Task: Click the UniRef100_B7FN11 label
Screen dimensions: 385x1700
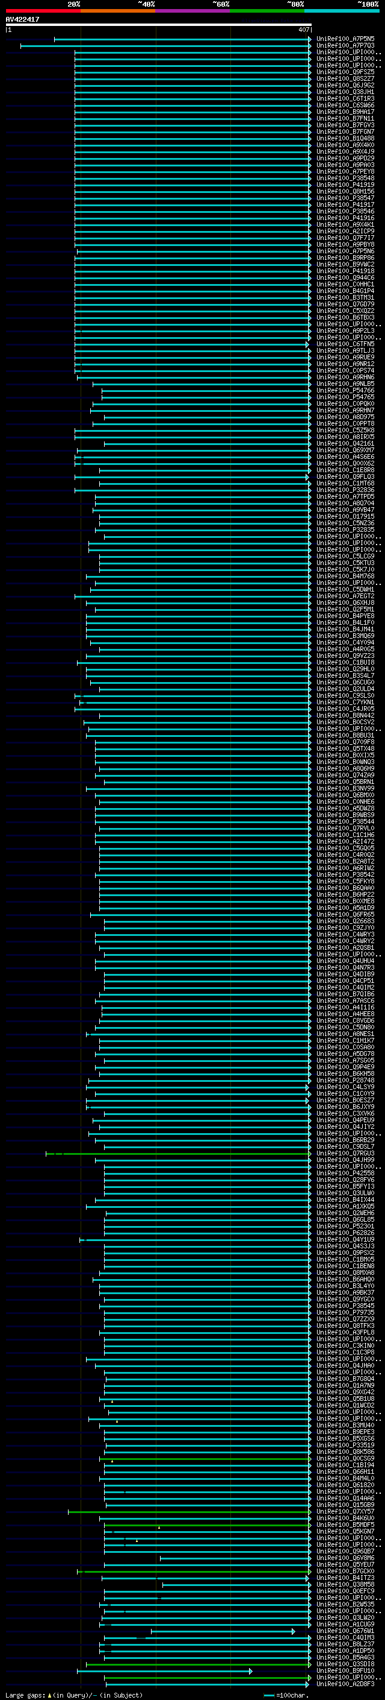Action: click(345, 118)
